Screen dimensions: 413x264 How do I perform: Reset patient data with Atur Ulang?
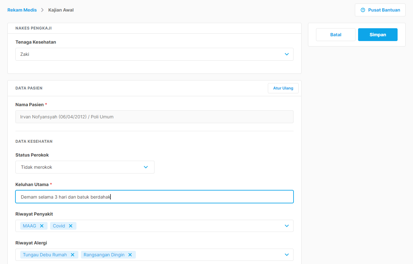(x=283, y=88)
